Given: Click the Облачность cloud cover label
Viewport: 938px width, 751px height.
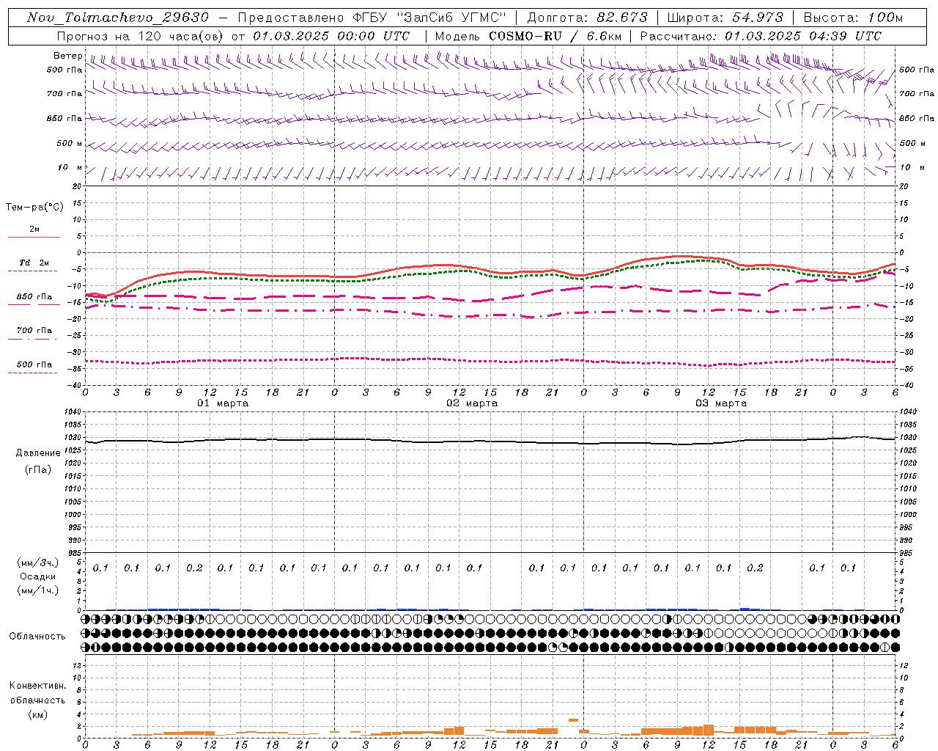Looking at the screenshot, I should (37, 636).
